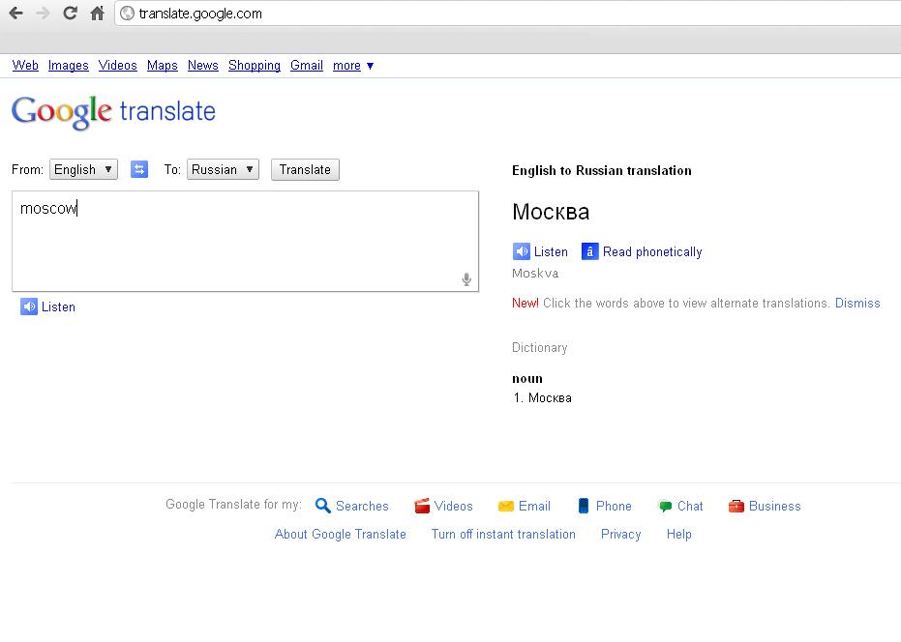Click the Google translate logo
Image resolution: width=901 pixels, height=642 pixels.
click(113, 112)
